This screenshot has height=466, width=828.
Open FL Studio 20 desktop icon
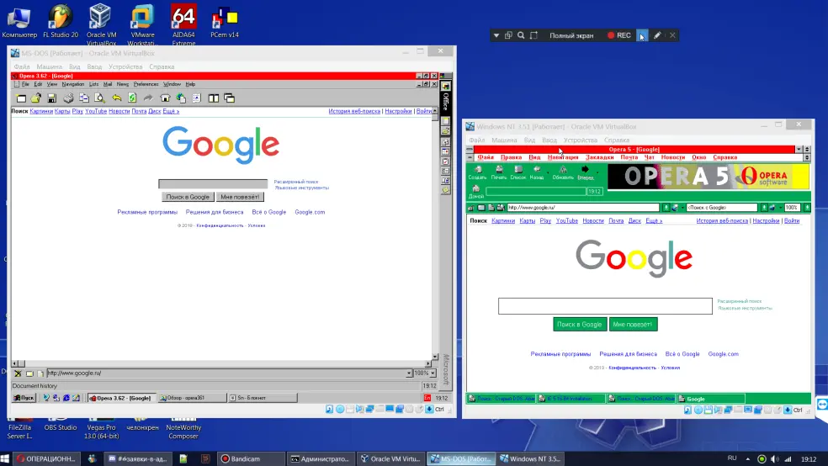coord(61,22)
